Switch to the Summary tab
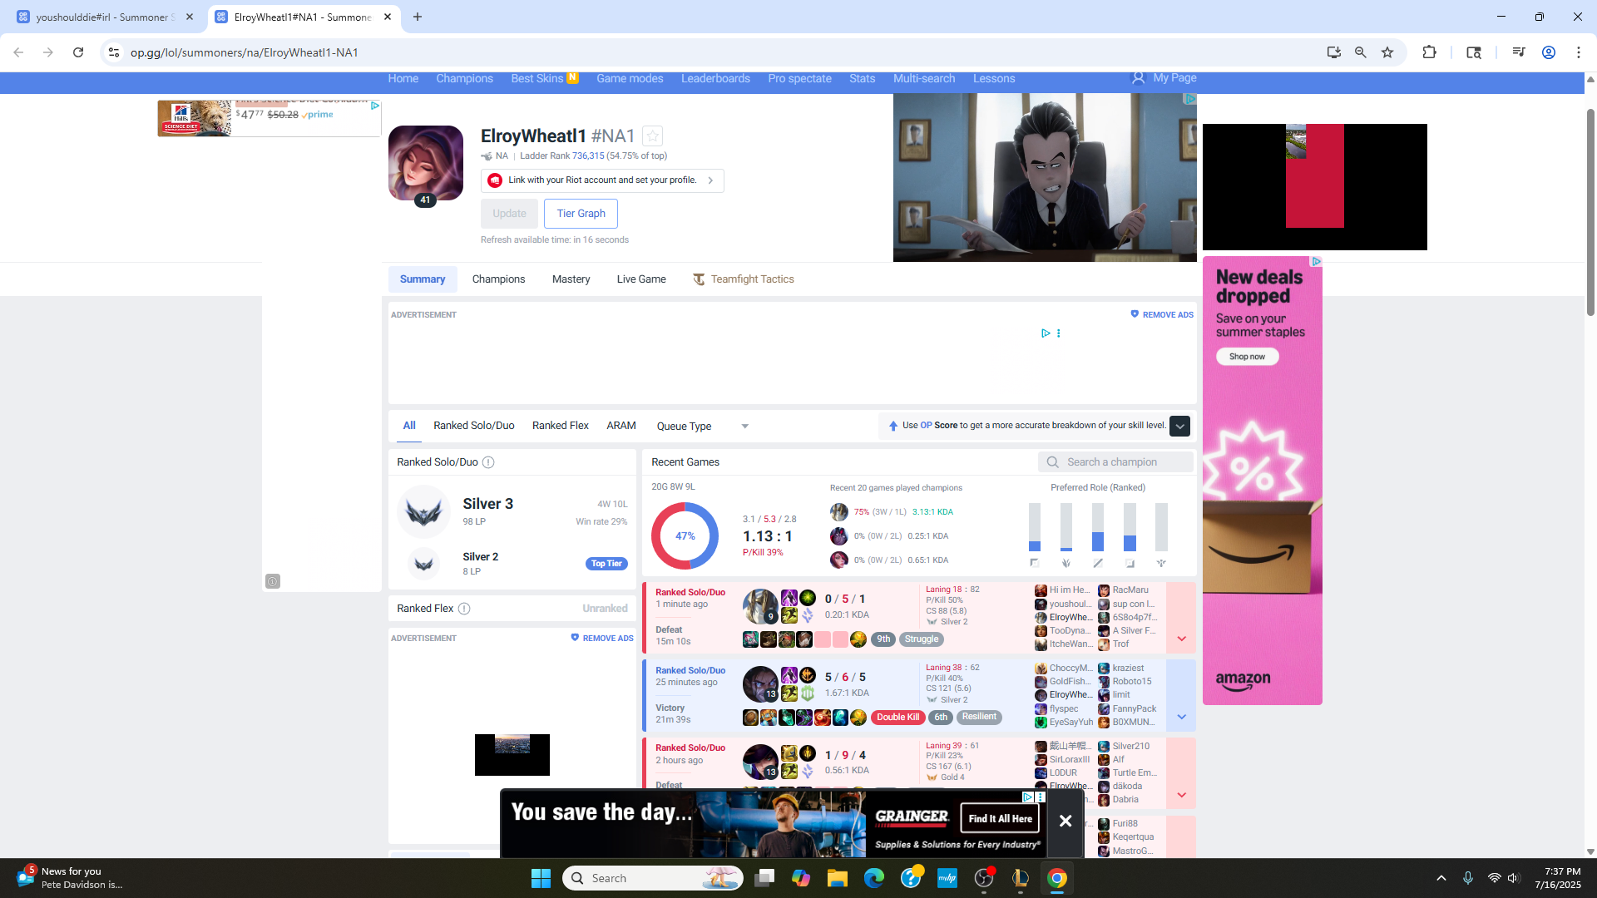The image size is (1597, 898). tap(423, 279)
